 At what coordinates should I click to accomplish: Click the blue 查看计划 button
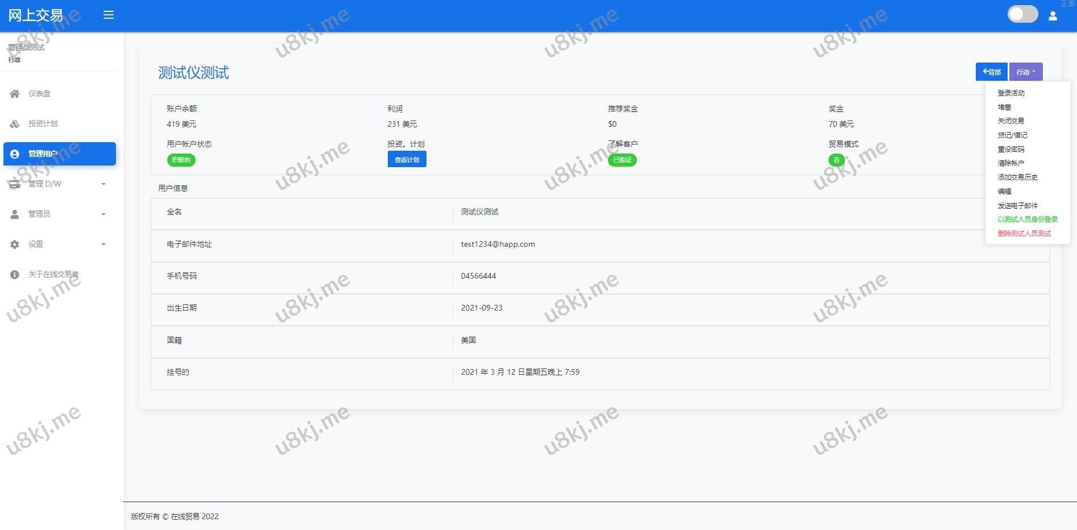(407, 160)
